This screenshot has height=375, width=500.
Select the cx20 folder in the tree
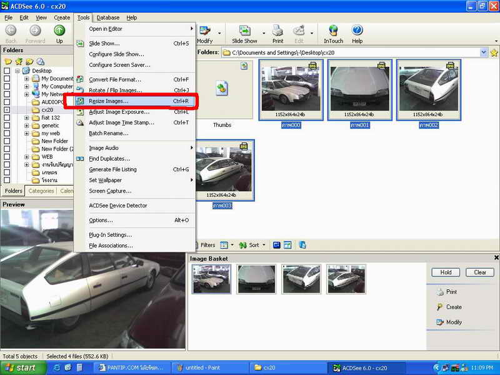point(47,110)
